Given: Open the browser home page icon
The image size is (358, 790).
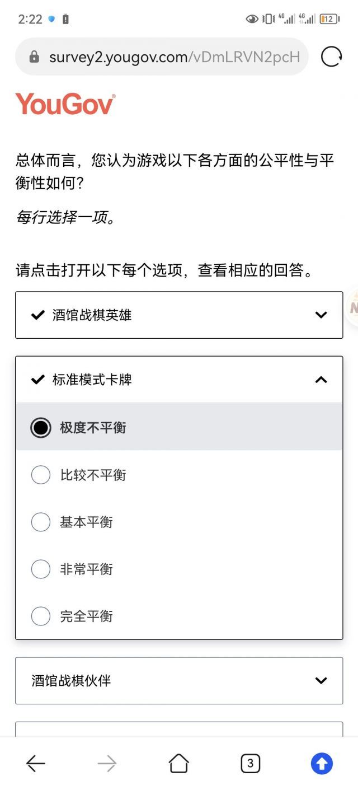Looking at the screenshot, I should click(178, 763).
